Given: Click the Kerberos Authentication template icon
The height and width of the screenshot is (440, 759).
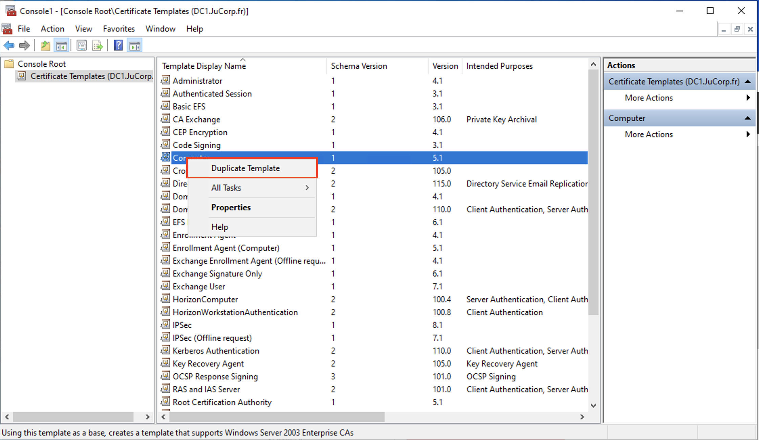Looking at the screenshot, I should tap(165, 350).
